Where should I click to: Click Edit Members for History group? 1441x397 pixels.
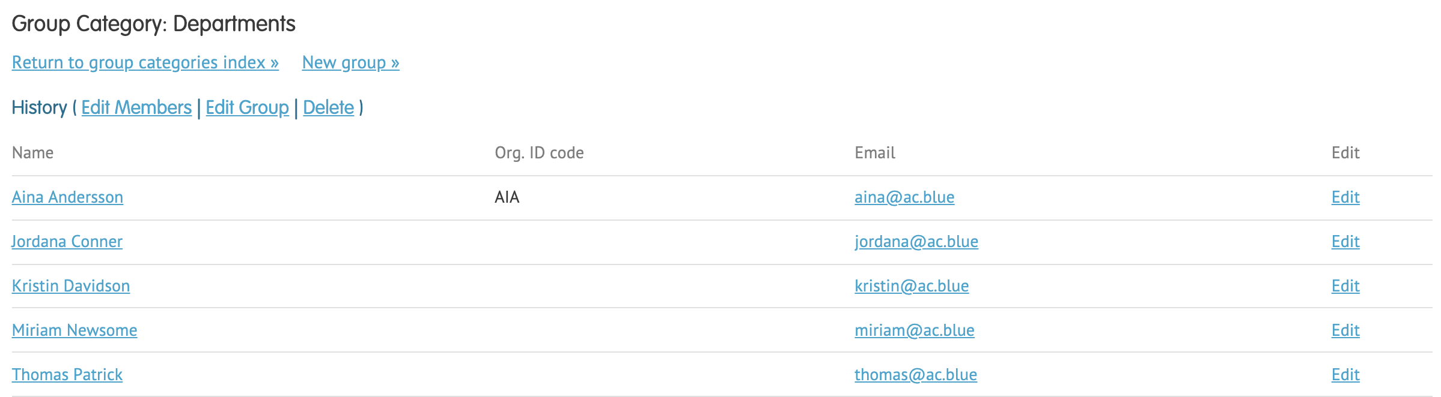[136, 107]
